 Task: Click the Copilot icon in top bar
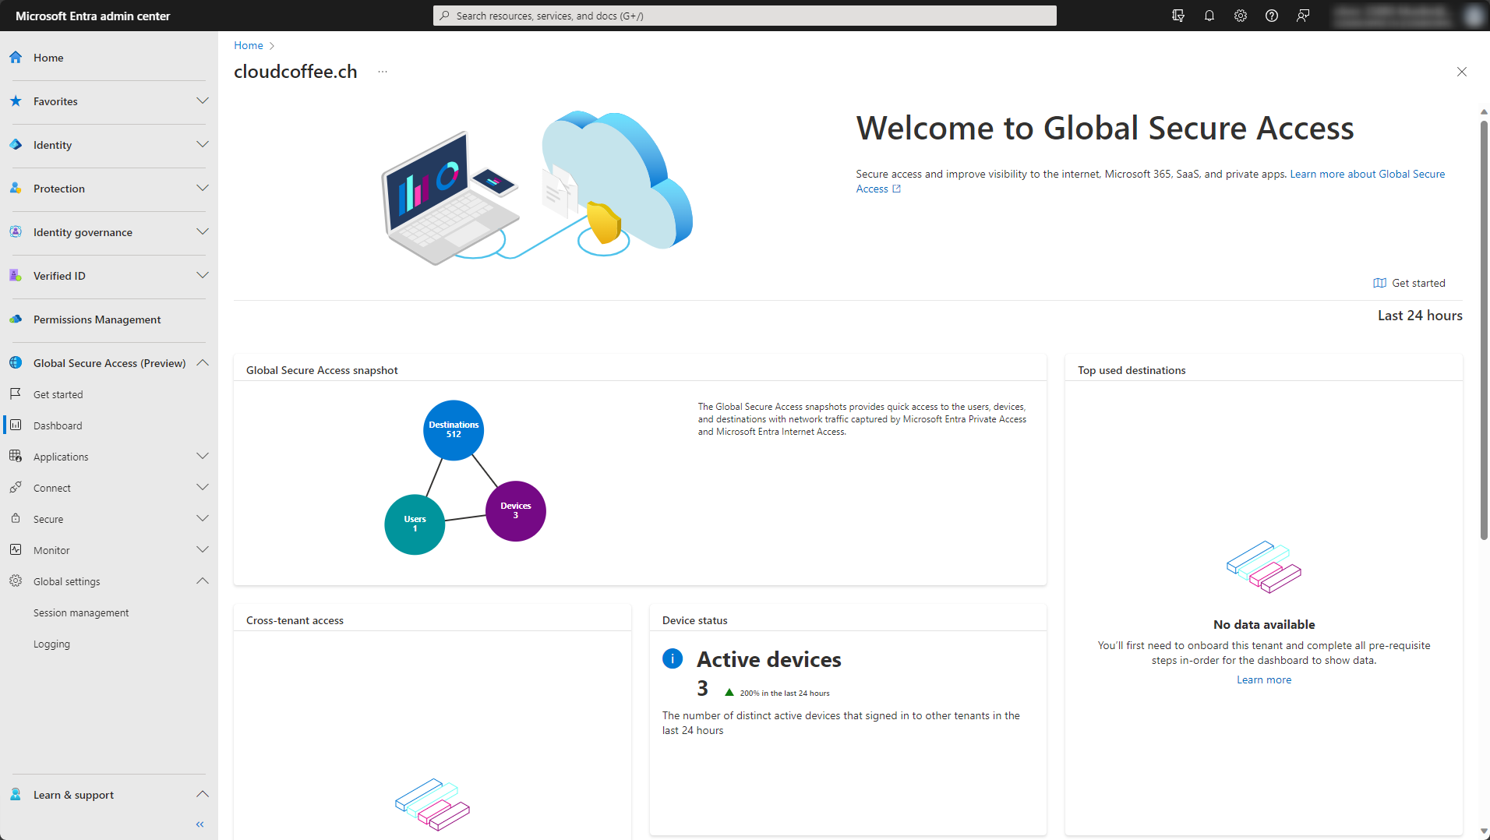coord(1178,16)
